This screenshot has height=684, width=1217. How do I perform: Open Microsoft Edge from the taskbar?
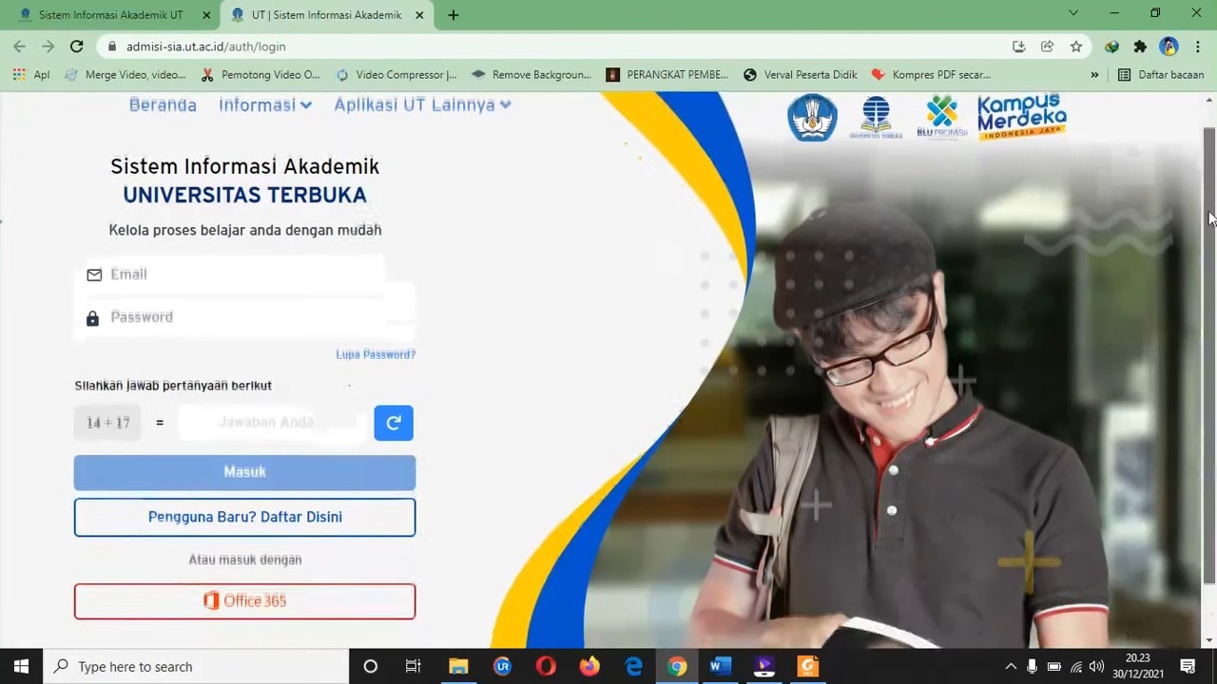[x=633, y=666]
